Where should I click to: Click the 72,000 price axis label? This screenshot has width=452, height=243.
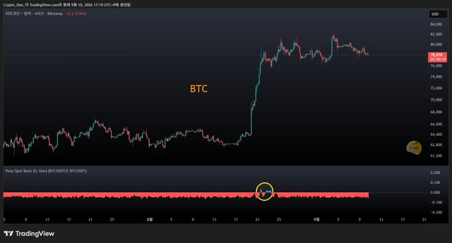pyautogui.click(x=436, y=88)
